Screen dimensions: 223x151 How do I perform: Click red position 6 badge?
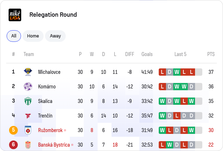click(x=13, y=144)
